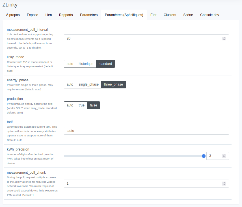242x207 pixels.
Task: Click the kWh_precision slider handle
Action: pyautogui.click(x=204, y=156)
